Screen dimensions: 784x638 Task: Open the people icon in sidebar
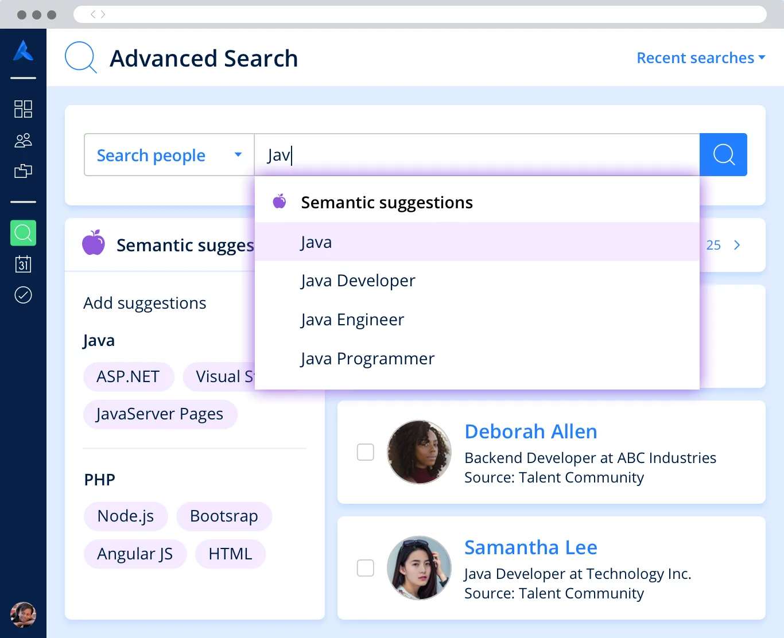(x=23, y=141)
